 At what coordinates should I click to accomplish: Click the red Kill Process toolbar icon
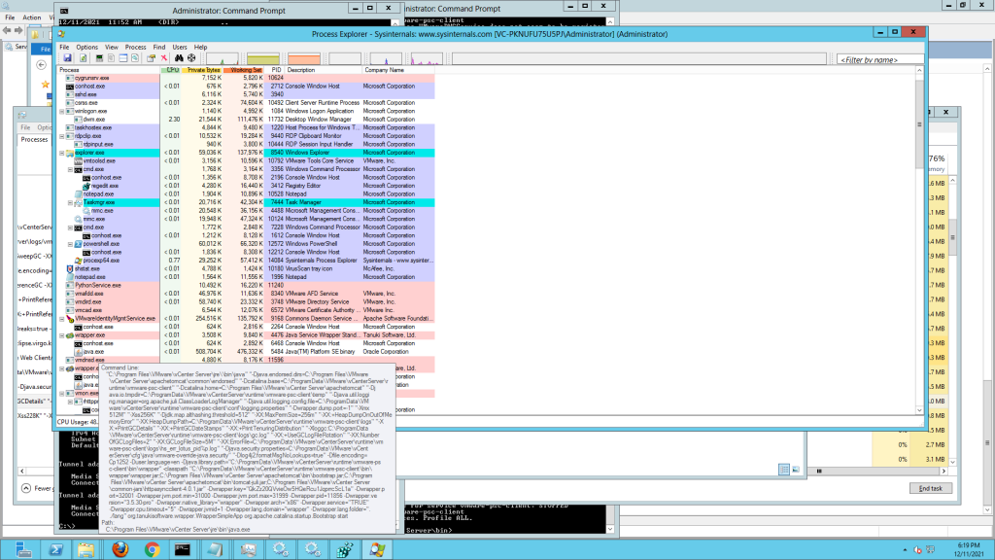(x=163, y=58)
